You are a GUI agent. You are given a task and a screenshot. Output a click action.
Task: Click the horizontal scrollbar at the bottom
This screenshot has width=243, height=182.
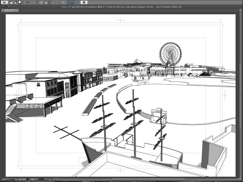click(x=147, y=179)
